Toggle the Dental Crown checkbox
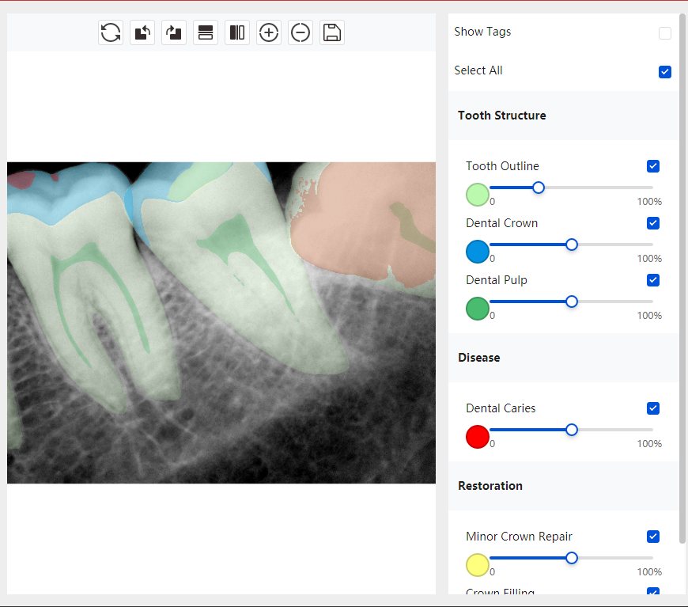Screen dimensions: 688x607 coord(652,223)
